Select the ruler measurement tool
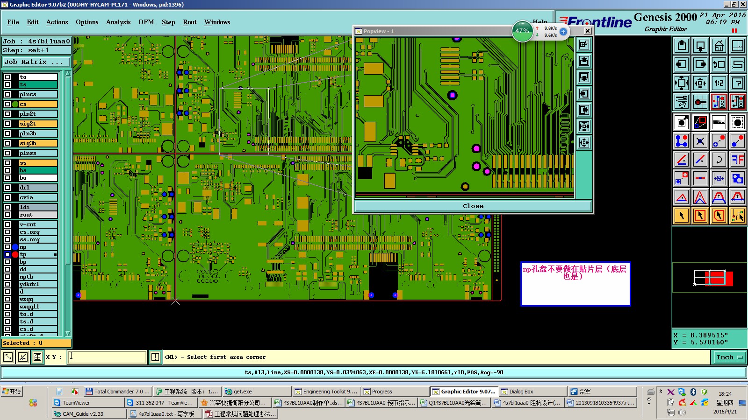Viewport: 748px width, 420px height. point(719,122)
